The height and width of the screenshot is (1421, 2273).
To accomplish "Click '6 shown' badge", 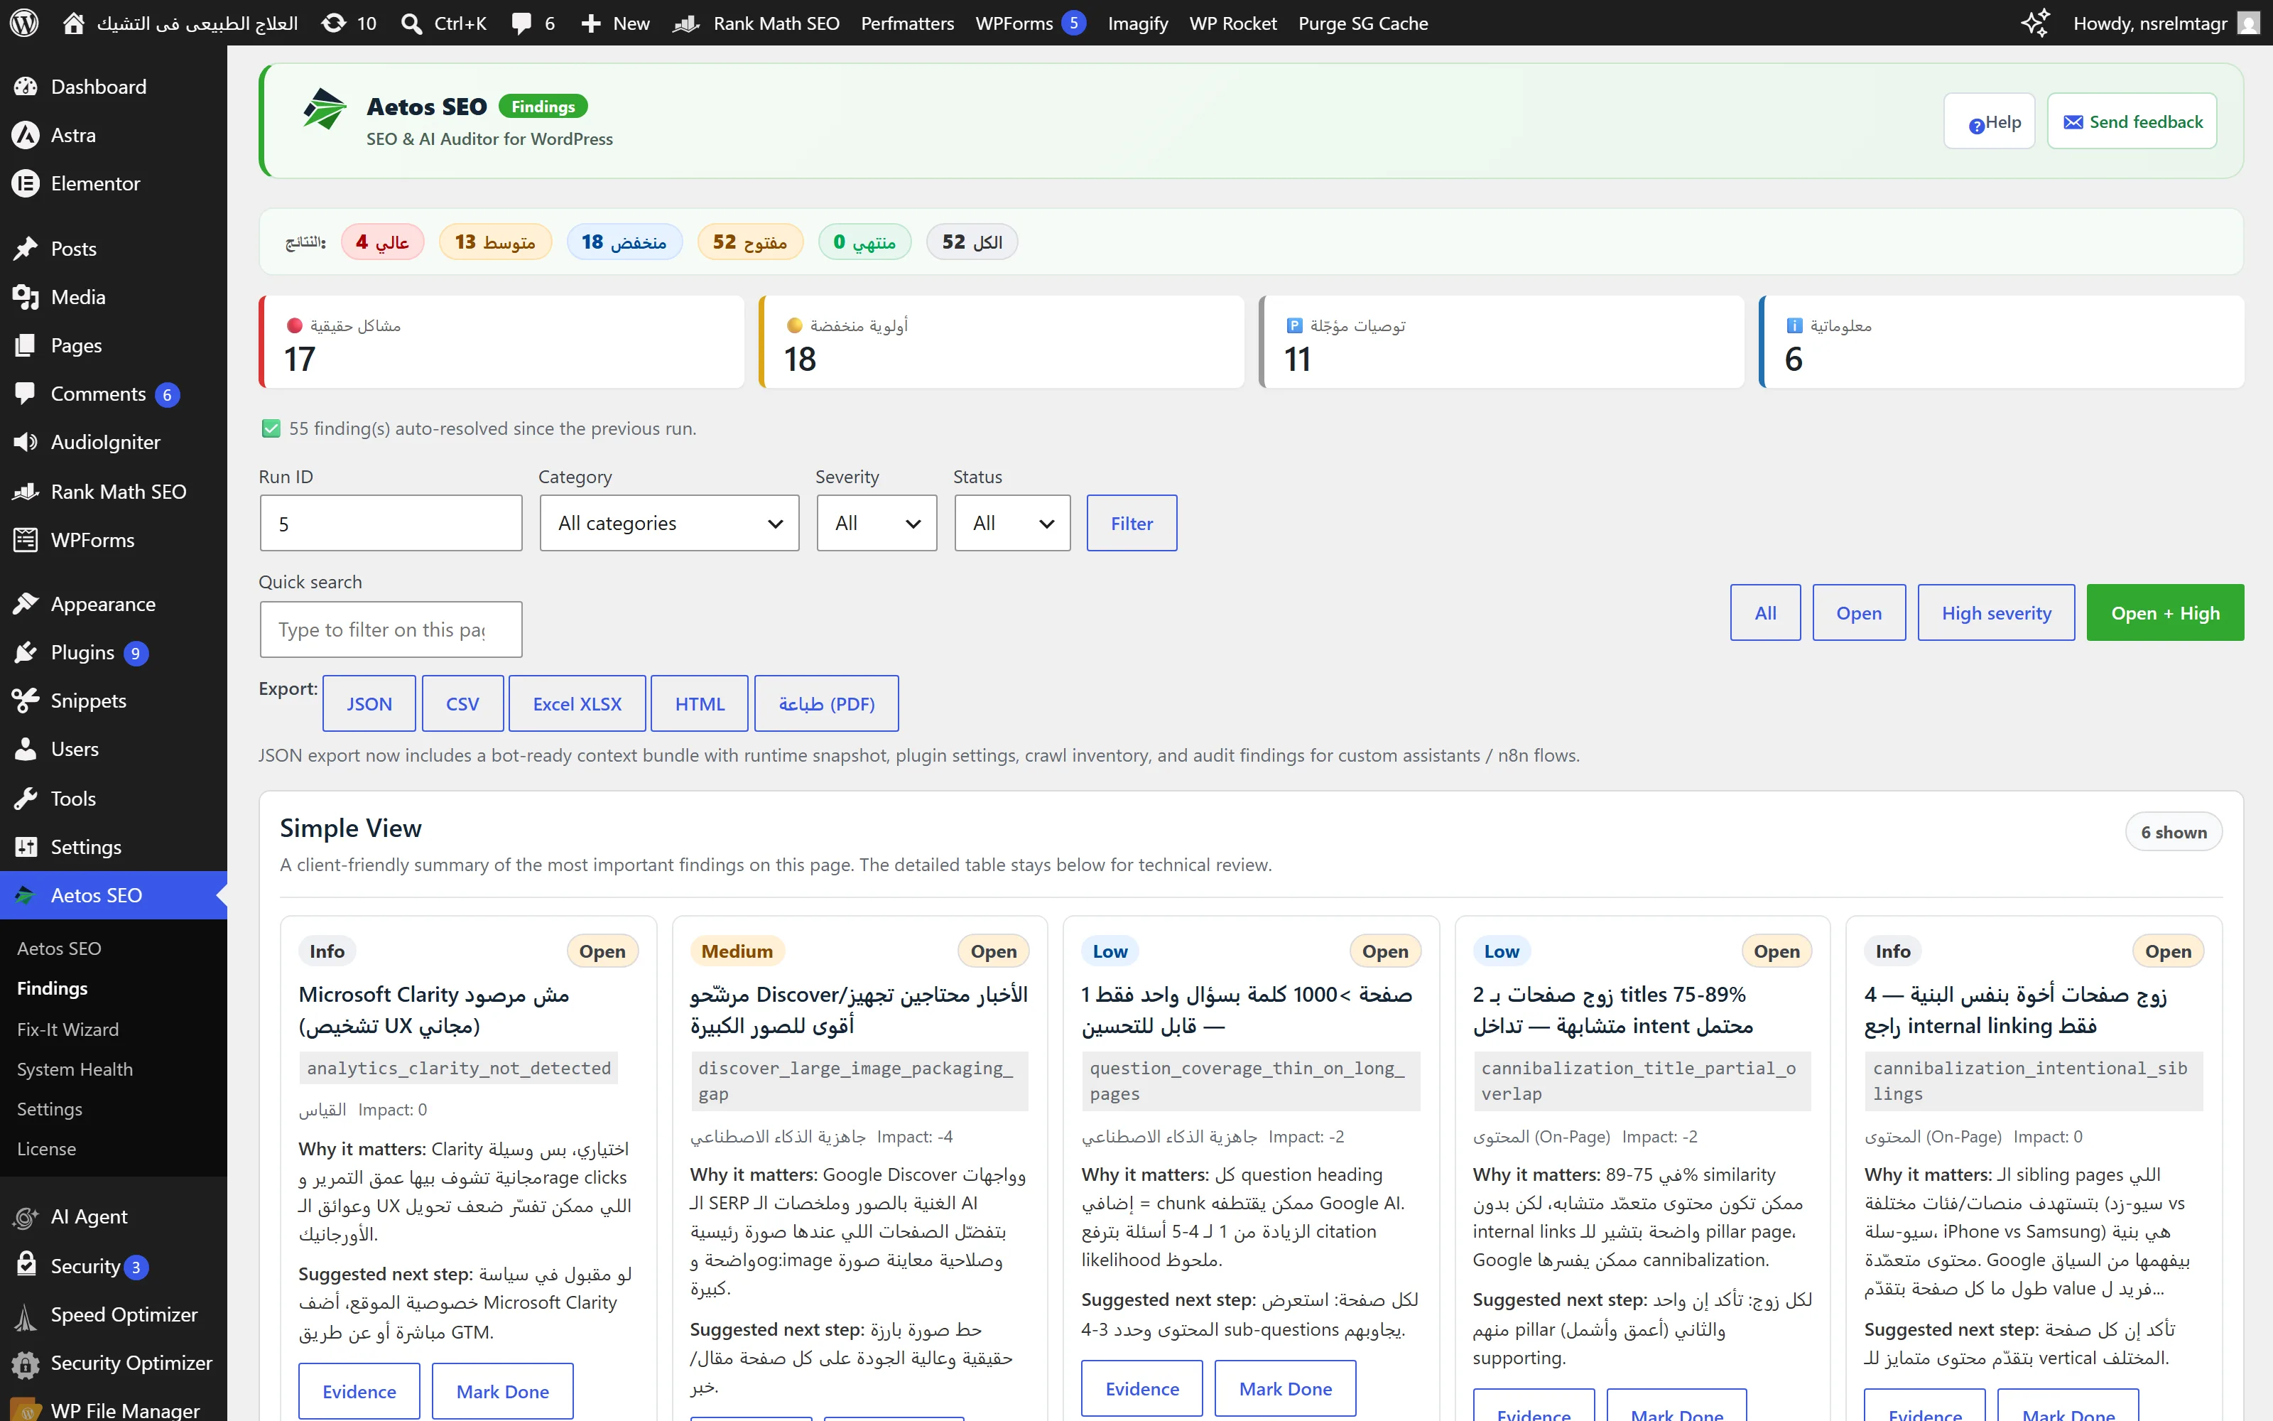I will point(2174,832).
